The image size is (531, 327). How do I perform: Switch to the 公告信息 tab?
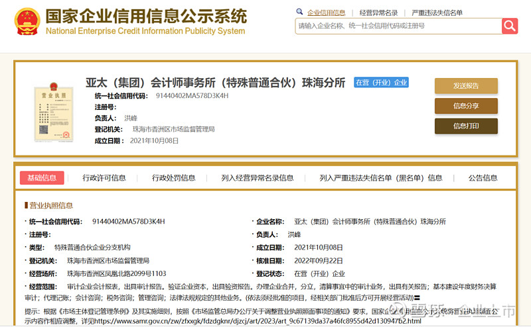483,177
